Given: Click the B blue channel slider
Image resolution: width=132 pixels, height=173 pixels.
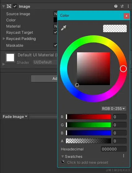Looking at the screenshot, I should (x=89, y=133).
